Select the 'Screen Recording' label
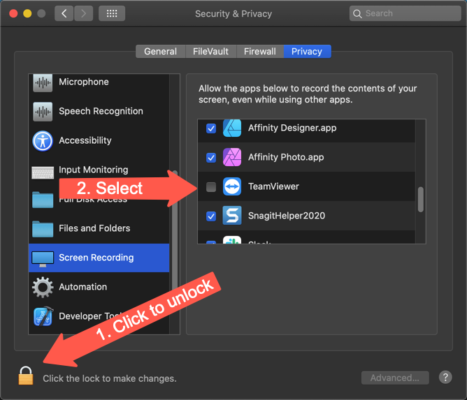Image resolution: width=467 pixels, height=400 pixels. point(96,258)
